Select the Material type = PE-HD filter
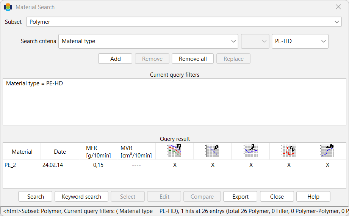Viewport: 349px width, 216px height. click(34, 83)
